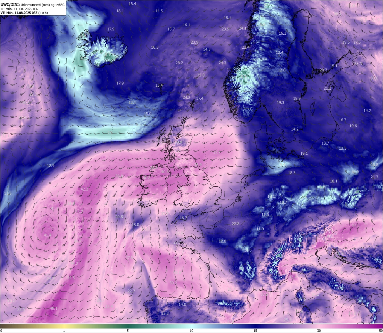This screenshot has width=383, height=333.
Task: Click the 13.3 value over Spain
Action: [x=165, y=313]
